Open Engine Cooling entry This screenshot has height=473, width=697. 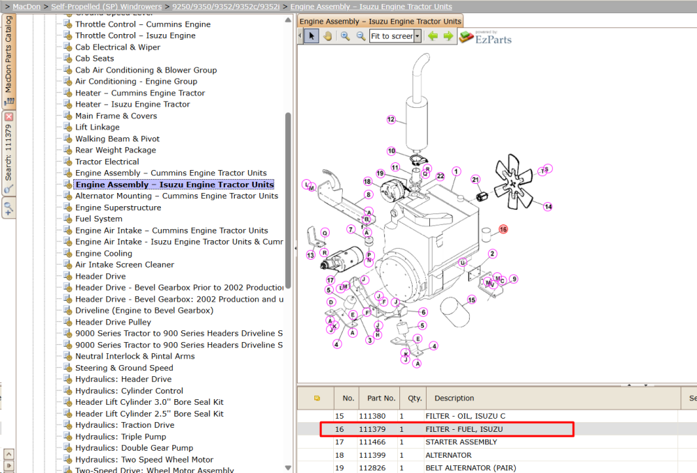coord(104,253)
